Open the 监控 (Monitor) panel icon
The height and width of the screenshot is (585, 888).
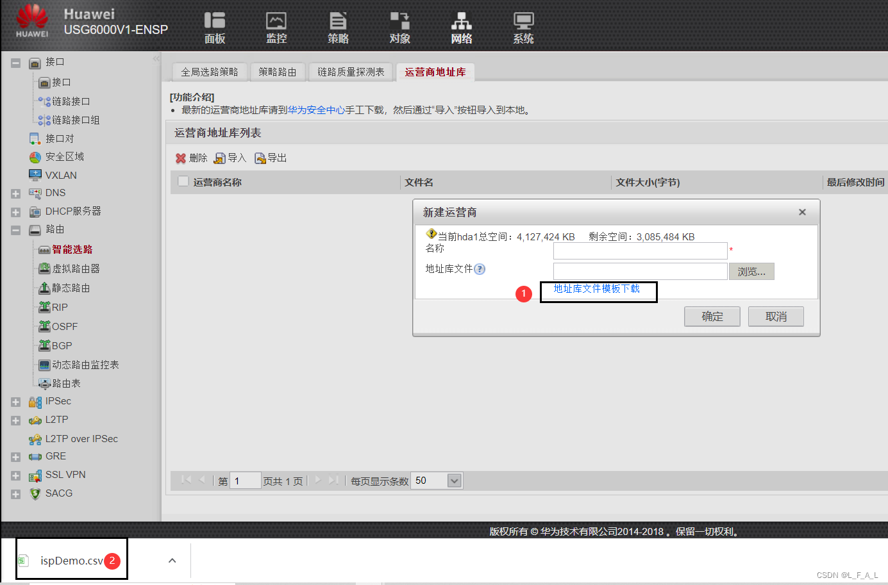click(x=276, y=27)
